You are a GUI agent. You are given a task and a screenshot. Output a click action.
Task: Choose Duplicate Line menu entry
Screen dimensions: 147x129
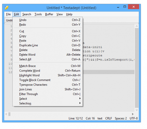pos(48,45)
